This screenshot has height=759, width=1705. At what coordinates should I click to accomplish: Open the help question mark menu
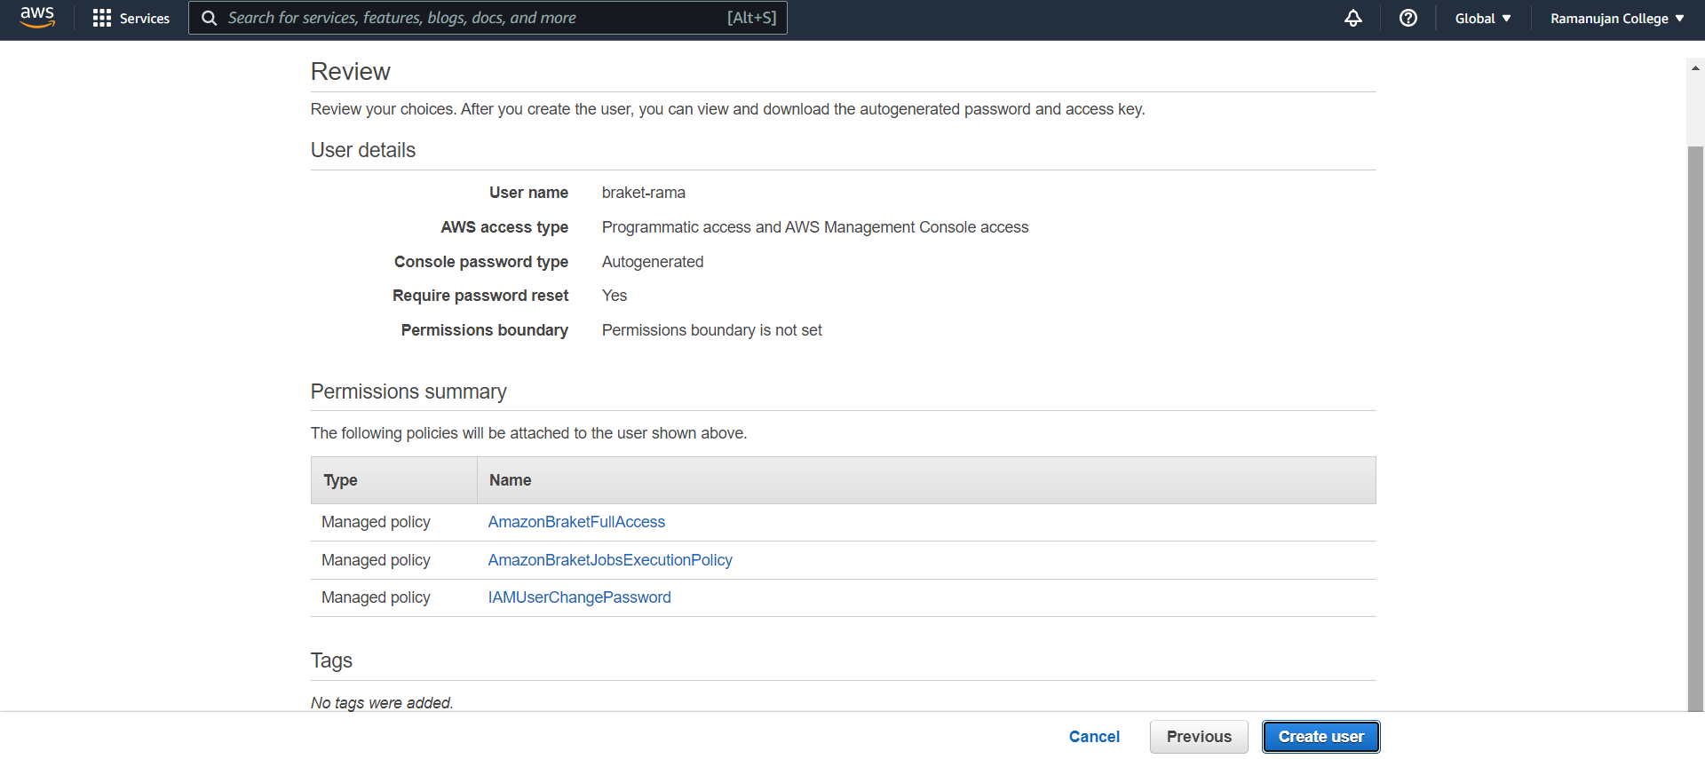coord(1408,18)
